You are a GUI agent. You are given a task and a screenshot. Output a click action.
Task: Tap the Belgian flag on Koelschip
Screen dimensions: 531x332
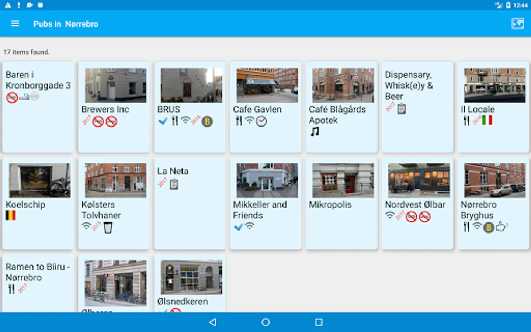pos(11,215)
